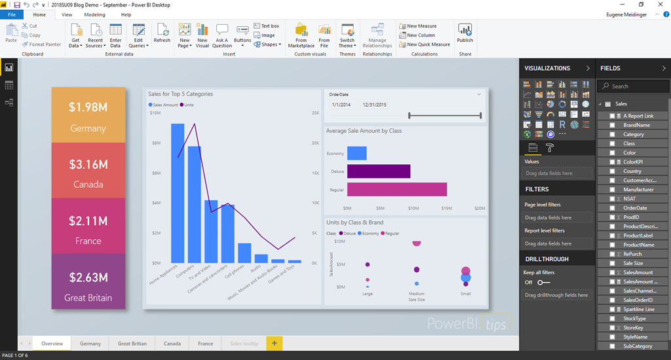Switch to Data view in sidebar
This screenshot has height=360, width=671.
tap(9, 85)
